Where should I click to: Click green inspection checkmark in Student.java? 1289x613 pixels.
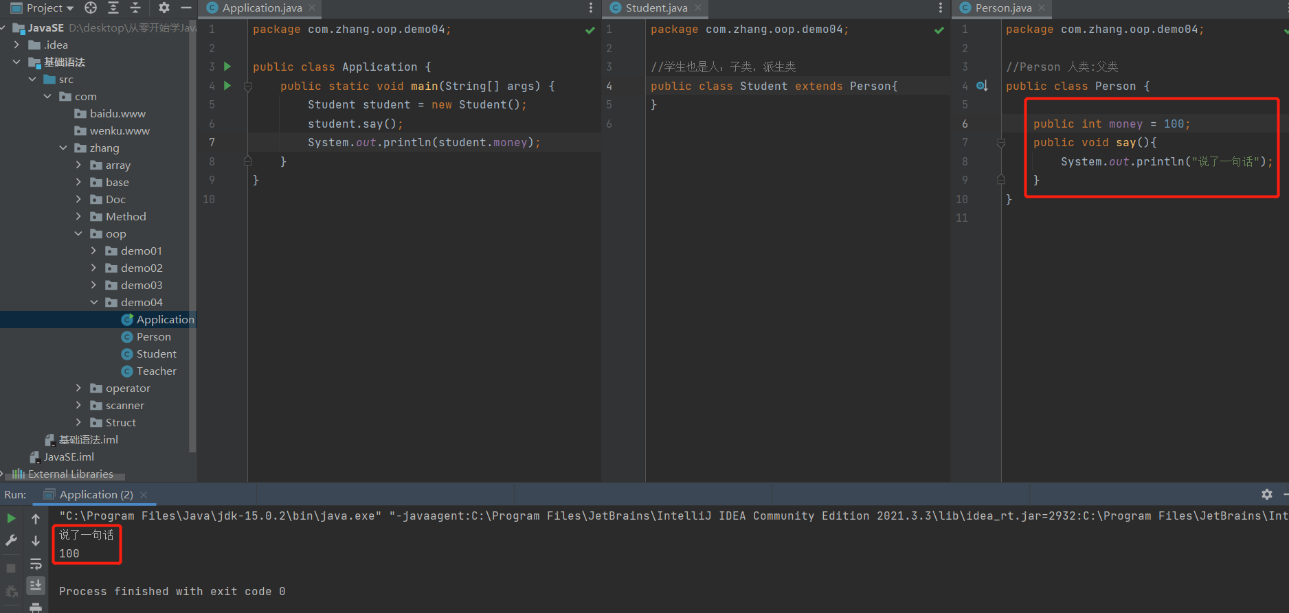(x=939, y=30)
